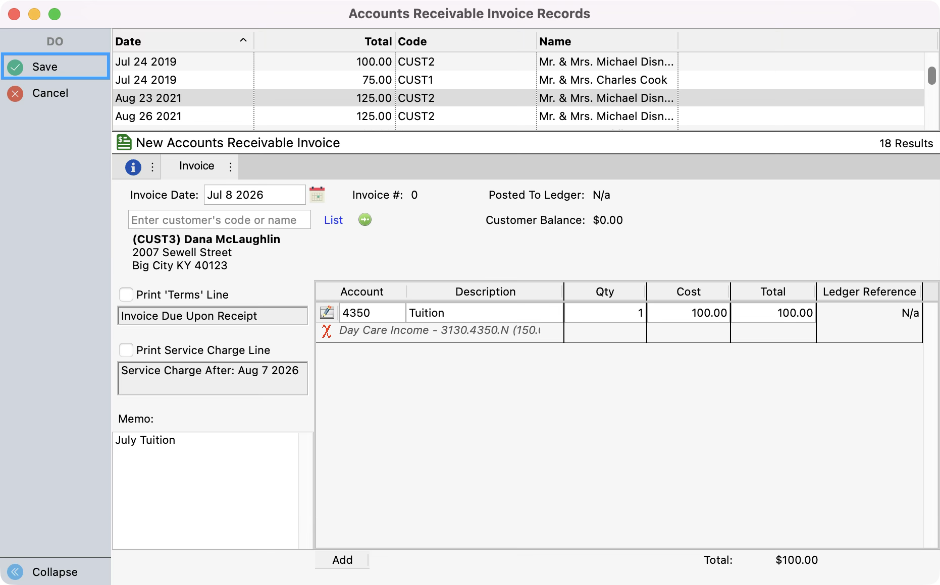Click the blue Collapse arrows icon
The height and width of the screenshot is (585, 940).
[16, 572]
